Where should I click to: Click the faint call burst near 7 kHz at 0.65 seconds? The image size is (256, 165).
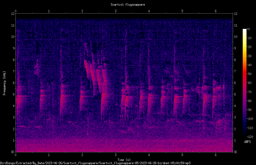click(37, 67)
